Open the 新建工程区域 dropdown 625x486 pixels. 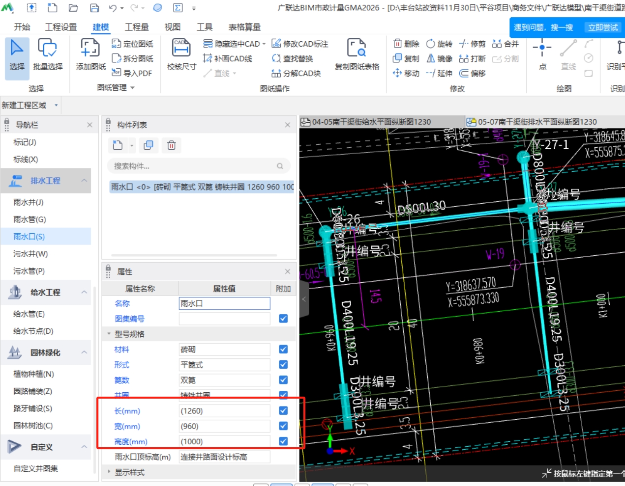click(56, 105)
